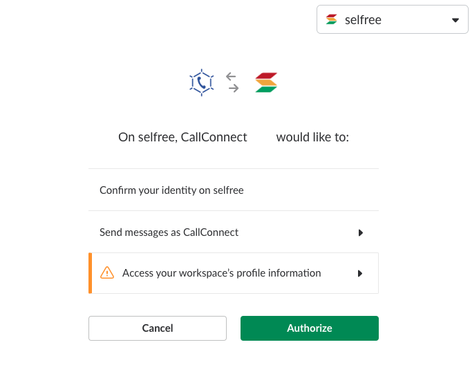Open Access your workspace's profile information row
The height and width of the screenshot is (389, 470).
tap(234, 273)
